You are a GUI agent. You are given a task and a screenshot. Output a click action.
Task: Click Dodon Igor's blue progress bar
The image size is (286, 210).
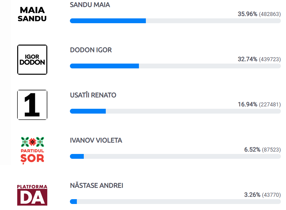click(x=104, y=66)
